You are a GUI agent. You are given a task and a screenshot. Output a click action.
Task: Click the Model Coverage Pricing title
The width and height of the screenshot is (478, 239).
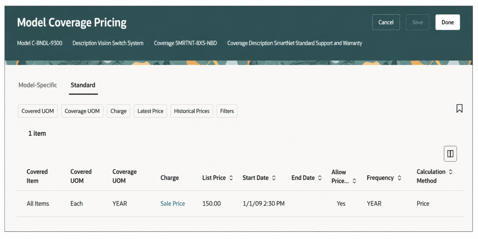[72, 23]
